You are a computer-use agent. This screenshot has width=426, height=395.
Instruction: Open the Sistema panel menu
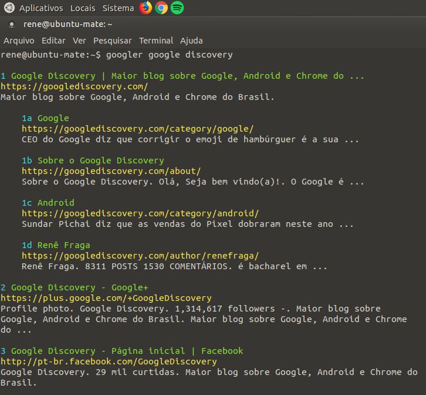click(x=118, y=8)
